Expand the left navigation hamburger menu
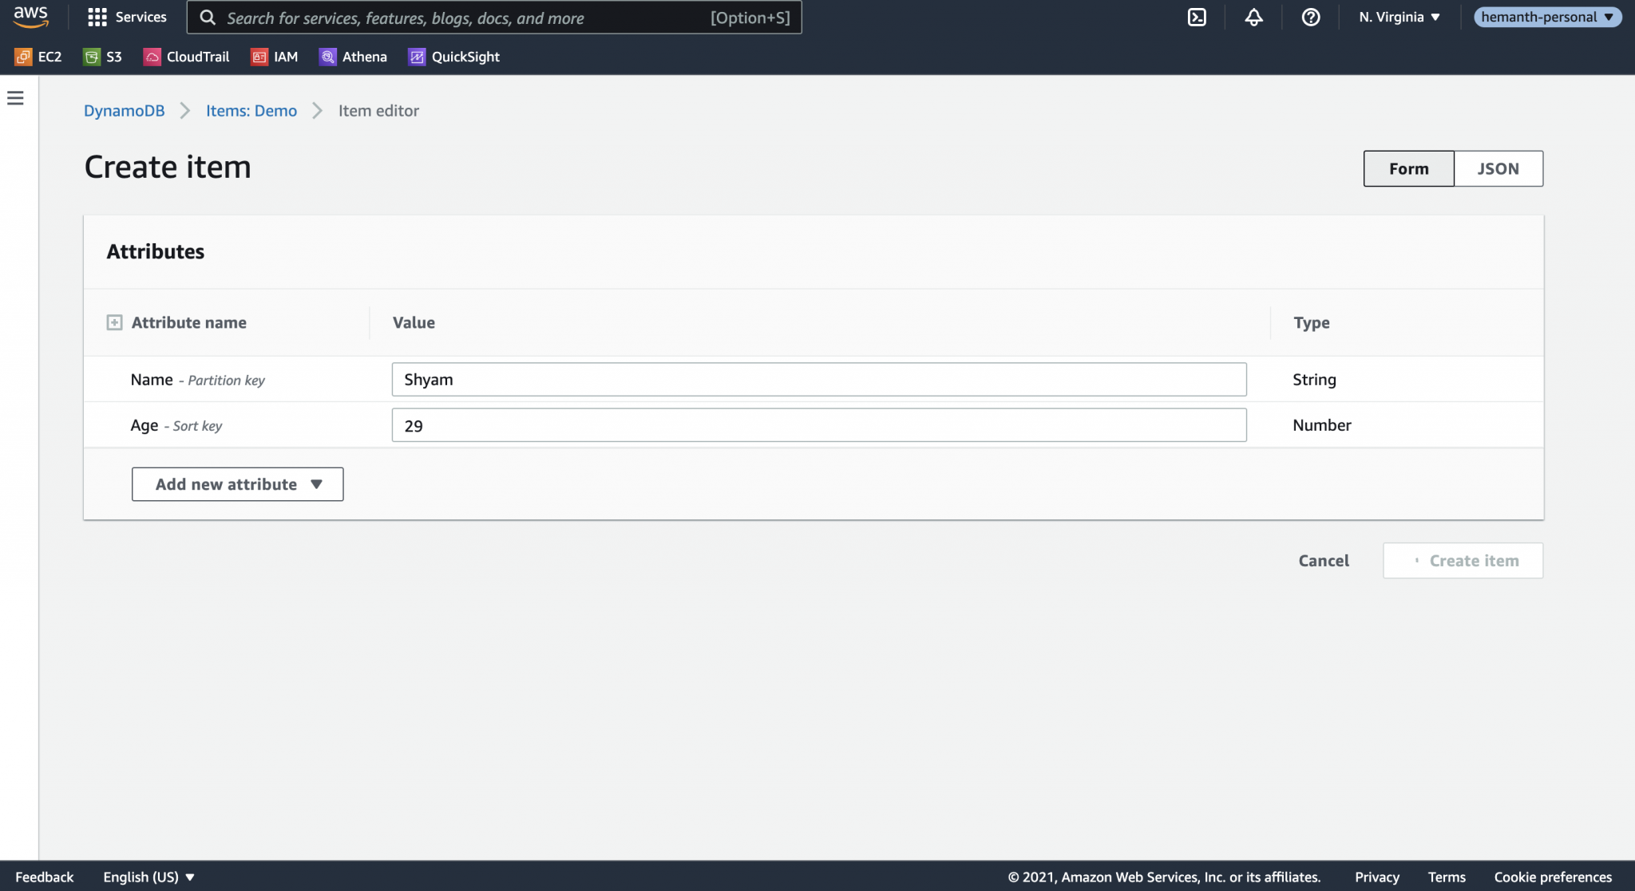 click(16, 97)
